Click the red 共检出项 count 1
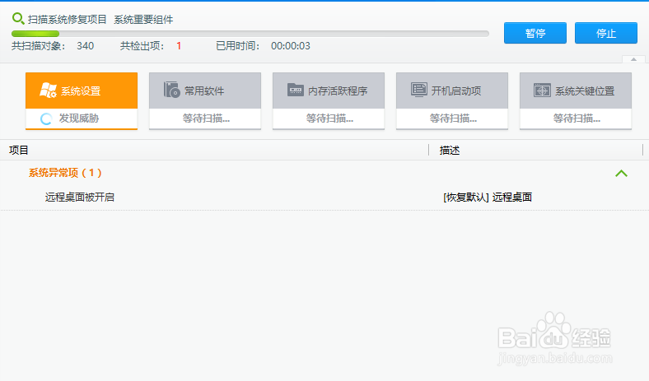Screen dimensions: 649x381 179,46
